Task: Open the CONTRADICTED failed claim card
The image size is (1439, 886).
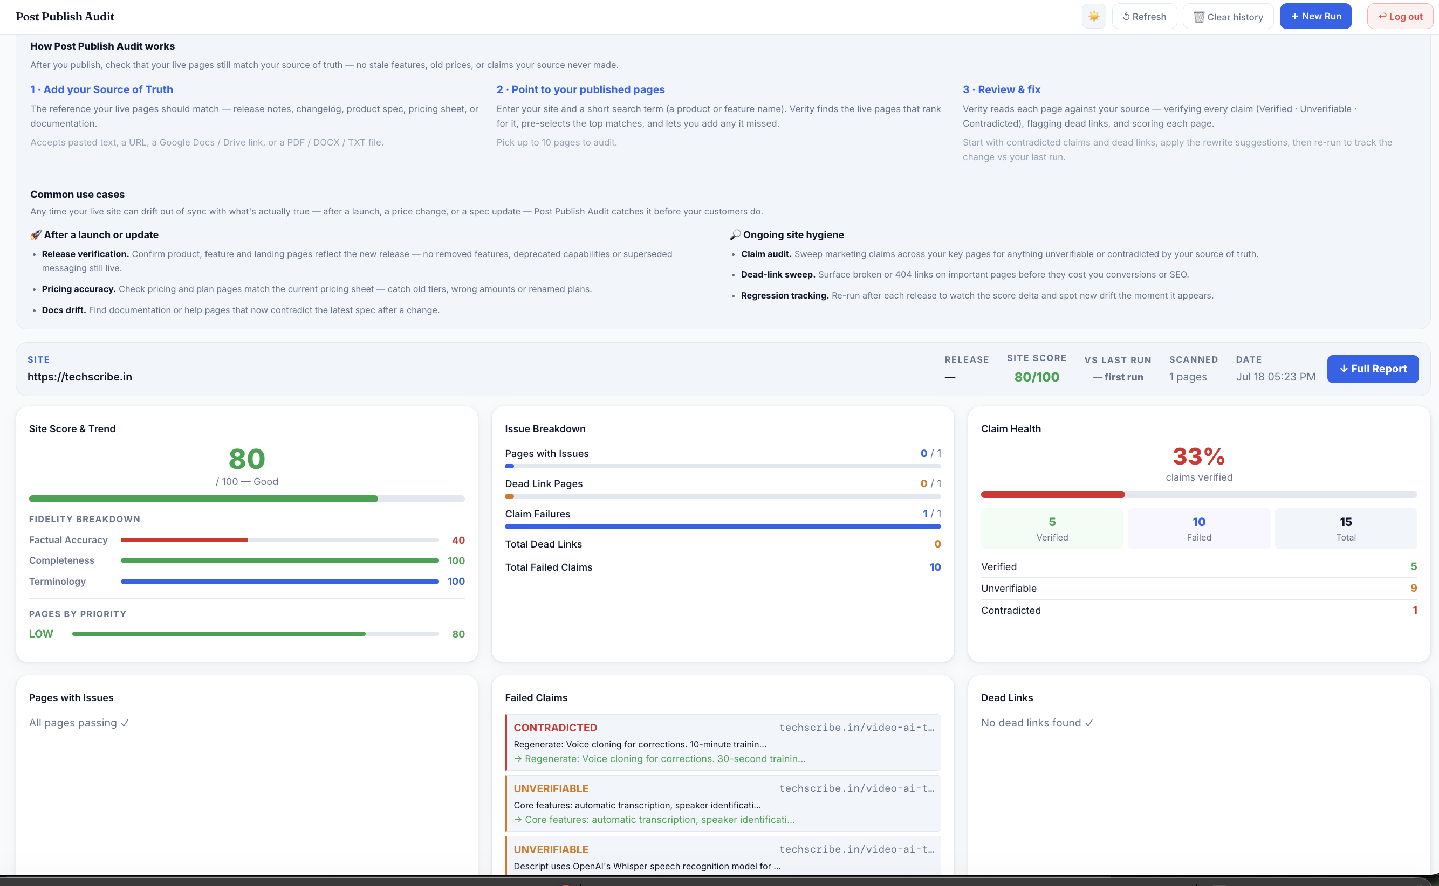Action: click(x=722, y=743)
